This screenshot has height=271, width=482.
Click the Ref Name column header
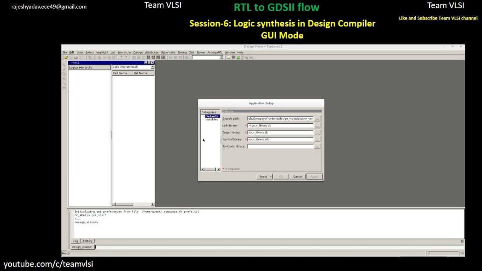tap(143, 73)
